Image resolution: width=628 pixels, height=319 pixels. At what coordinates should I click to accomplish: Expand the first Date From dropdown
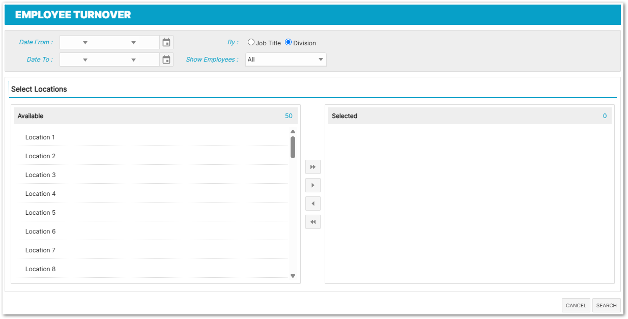85,43
